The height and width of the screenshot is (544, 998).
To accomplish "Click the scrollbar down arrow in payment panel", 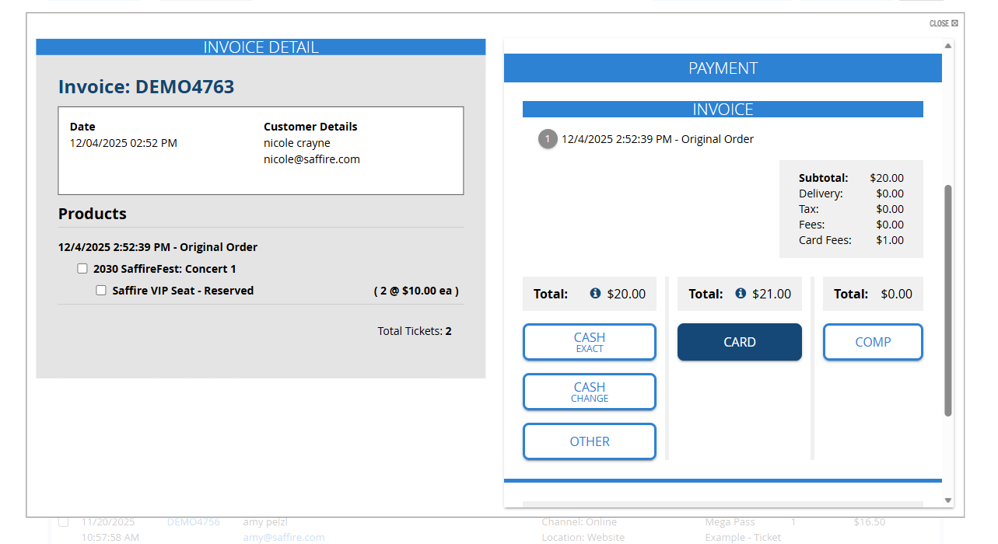I will click(x=948, y=500).
